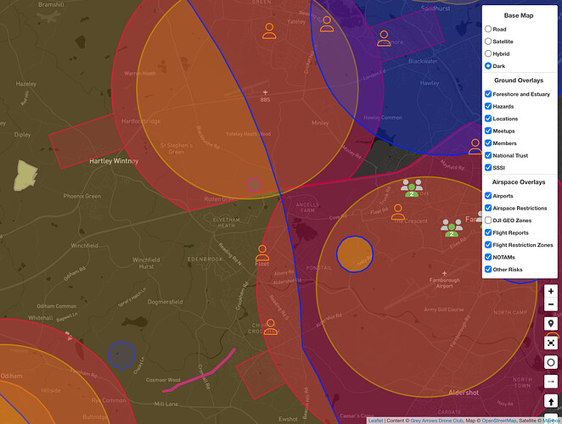Screen dimensions: 562x424
Task: Click the Dogmersfield map label
Action: coord(166,302)
